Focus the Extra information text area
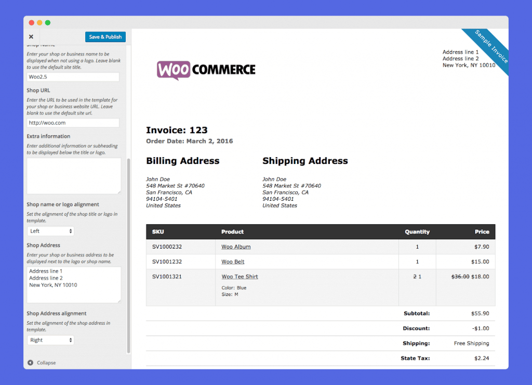Image resolution: width=532 pixels, height=385 pixels. pyautogui.click(x=74, y=176)
